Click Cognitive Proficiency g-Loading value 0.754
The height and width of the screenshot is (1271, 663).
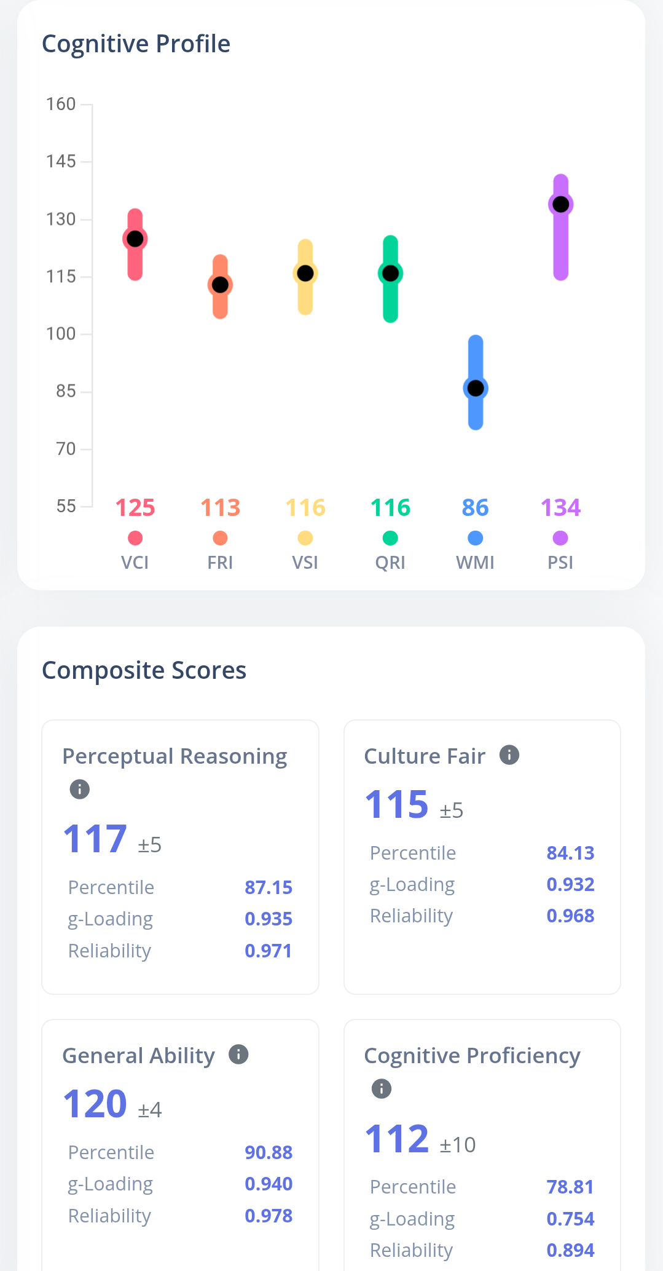[570, 1219]
